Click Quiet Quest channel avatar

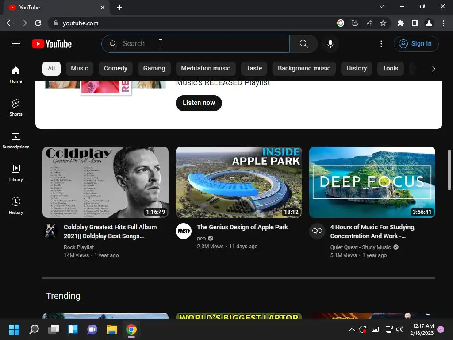(317, 231)
